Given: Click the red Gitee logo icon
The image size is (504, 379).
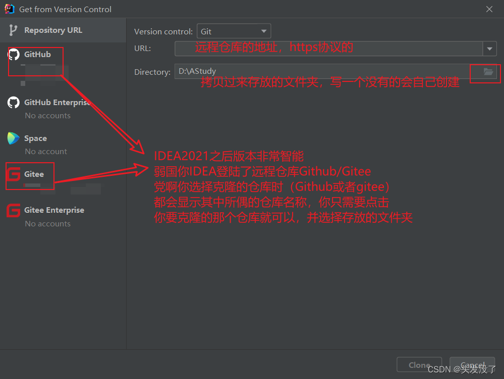Looking at the screenshot, I should (14, 174).
